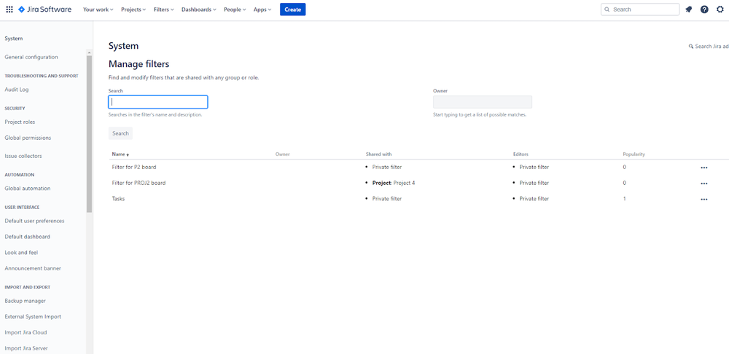Open Import Jira Server in sidebar
729x354 pixels.
pyautogui.click(x=26, y=348)
